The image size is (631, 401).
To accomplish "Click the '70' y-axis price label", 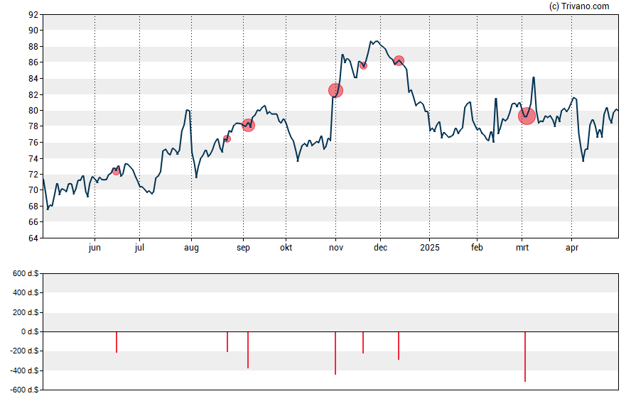I will [33, 190].
